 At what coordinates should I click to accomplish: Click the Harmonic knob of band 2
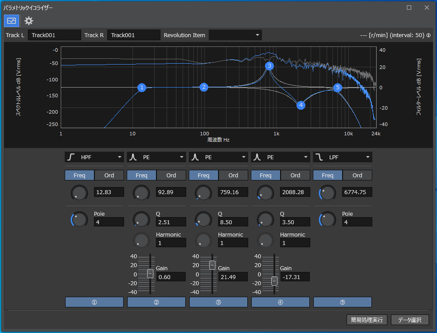click(141, 240)
